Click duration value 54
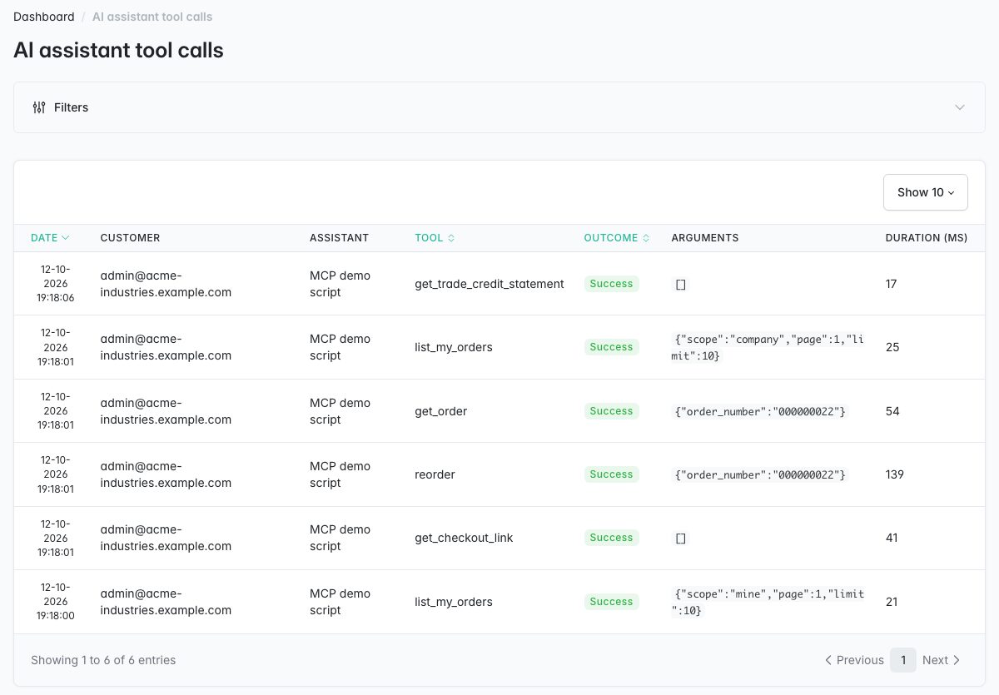Screen dimensions: 999x695 892,411
